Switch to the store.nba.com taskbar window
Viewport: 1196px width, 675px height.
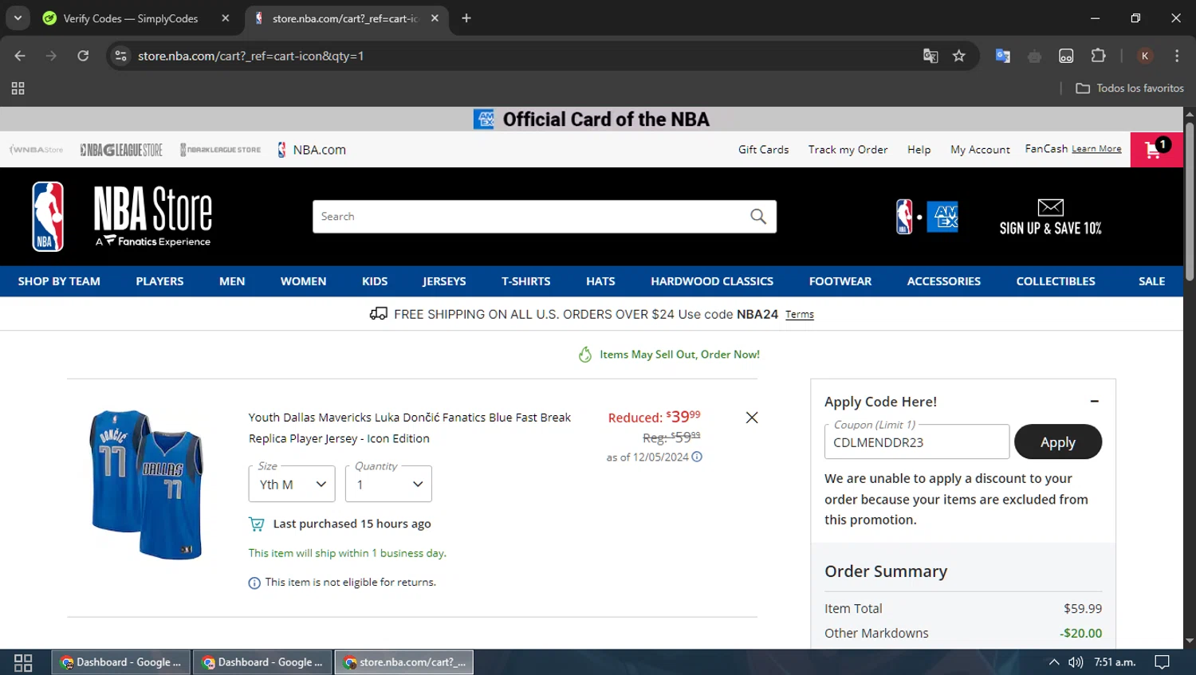404,662
